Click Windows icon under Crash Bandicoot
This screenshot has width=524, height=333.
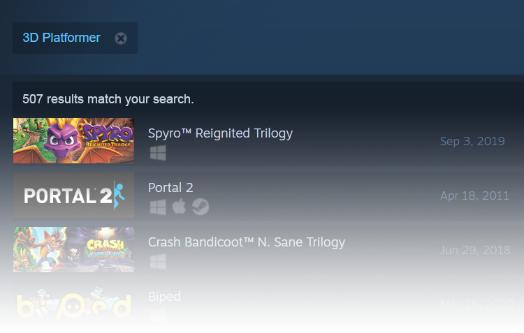pos(158,262)
